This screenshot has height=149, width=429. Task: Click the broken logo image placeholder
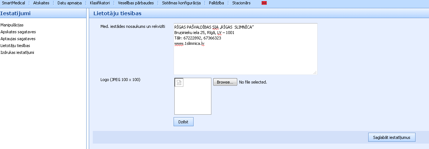click(x=179, y=82)
